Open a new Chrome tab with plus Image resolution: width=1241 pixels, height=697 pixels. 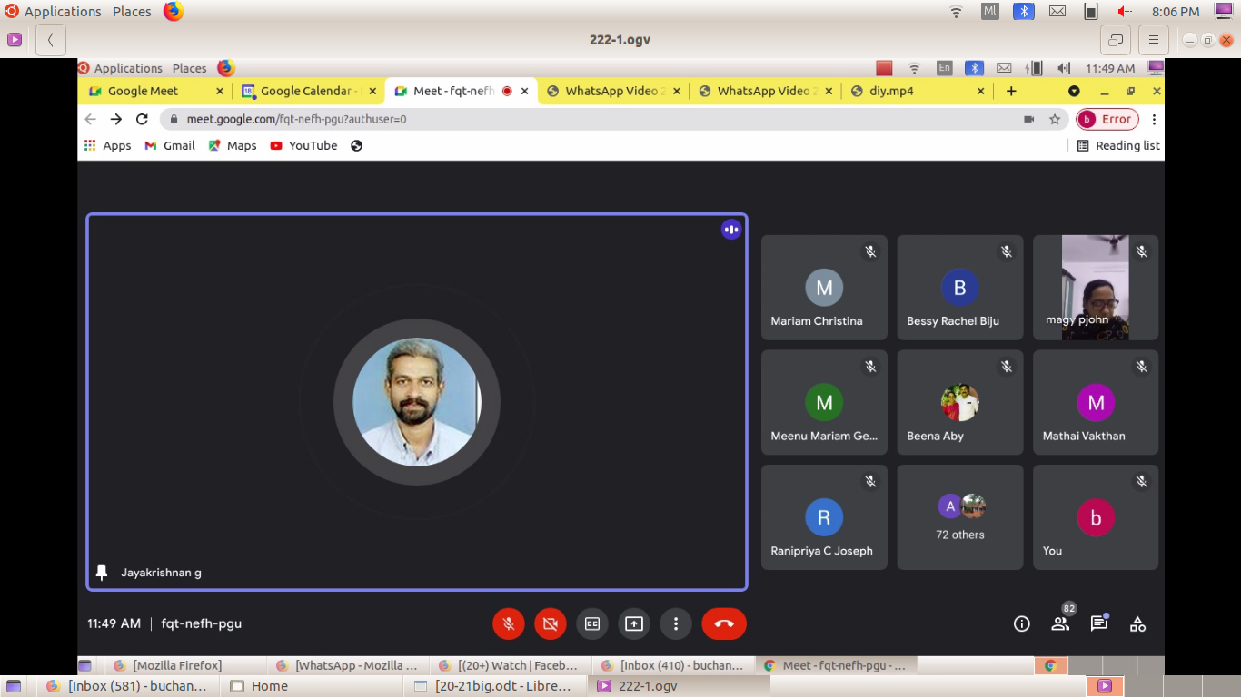[1011, 91]
